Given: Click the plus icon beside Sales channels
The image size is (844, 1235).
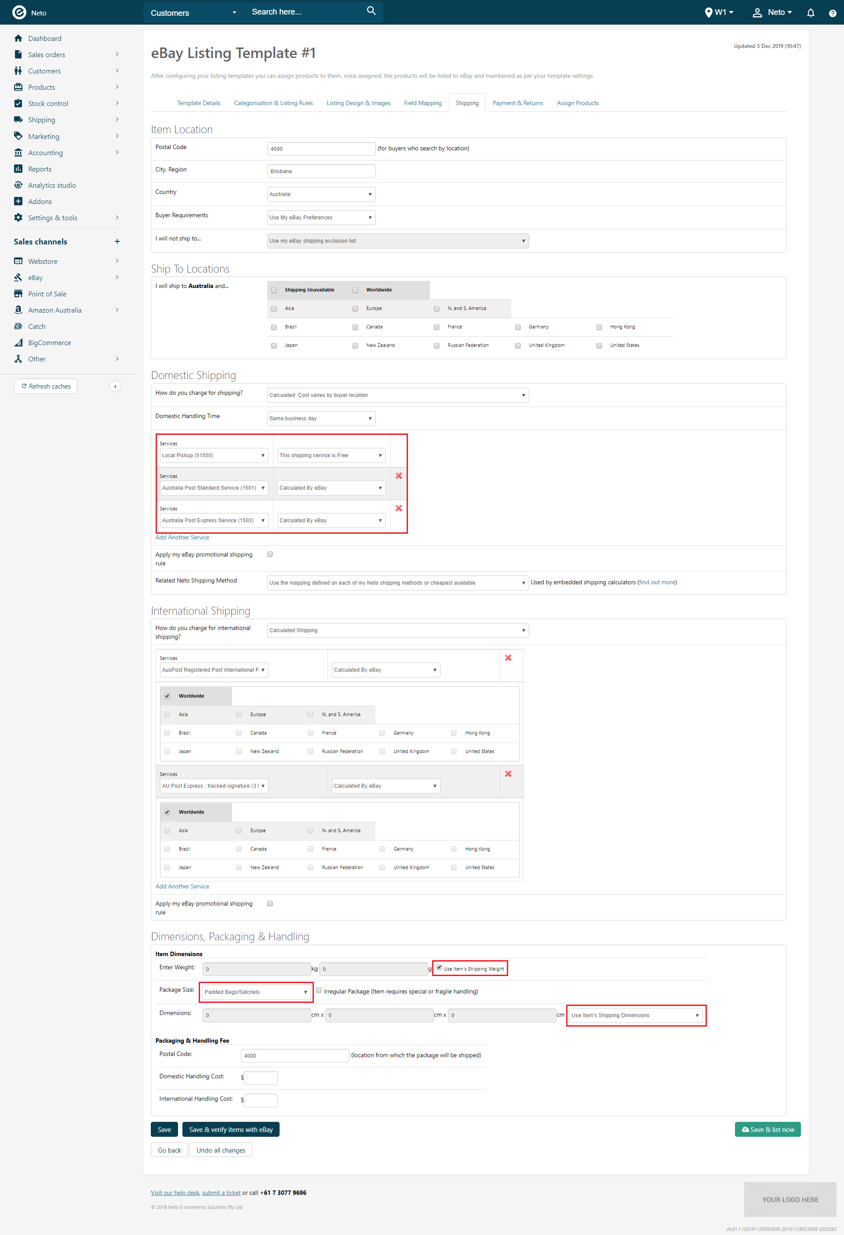Looking at the screenshot, I should pos(117,242).
